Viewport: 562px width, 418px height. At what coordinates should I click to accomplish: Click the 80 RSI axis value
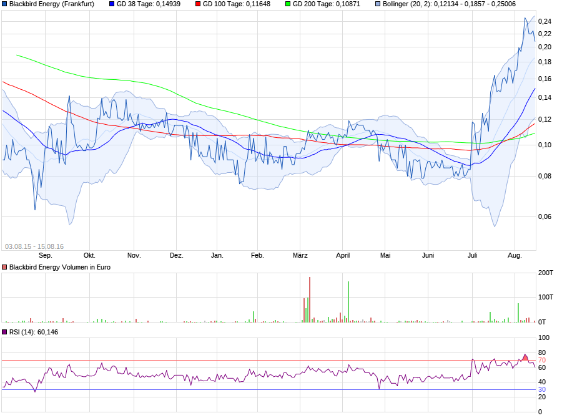point(542,353)
